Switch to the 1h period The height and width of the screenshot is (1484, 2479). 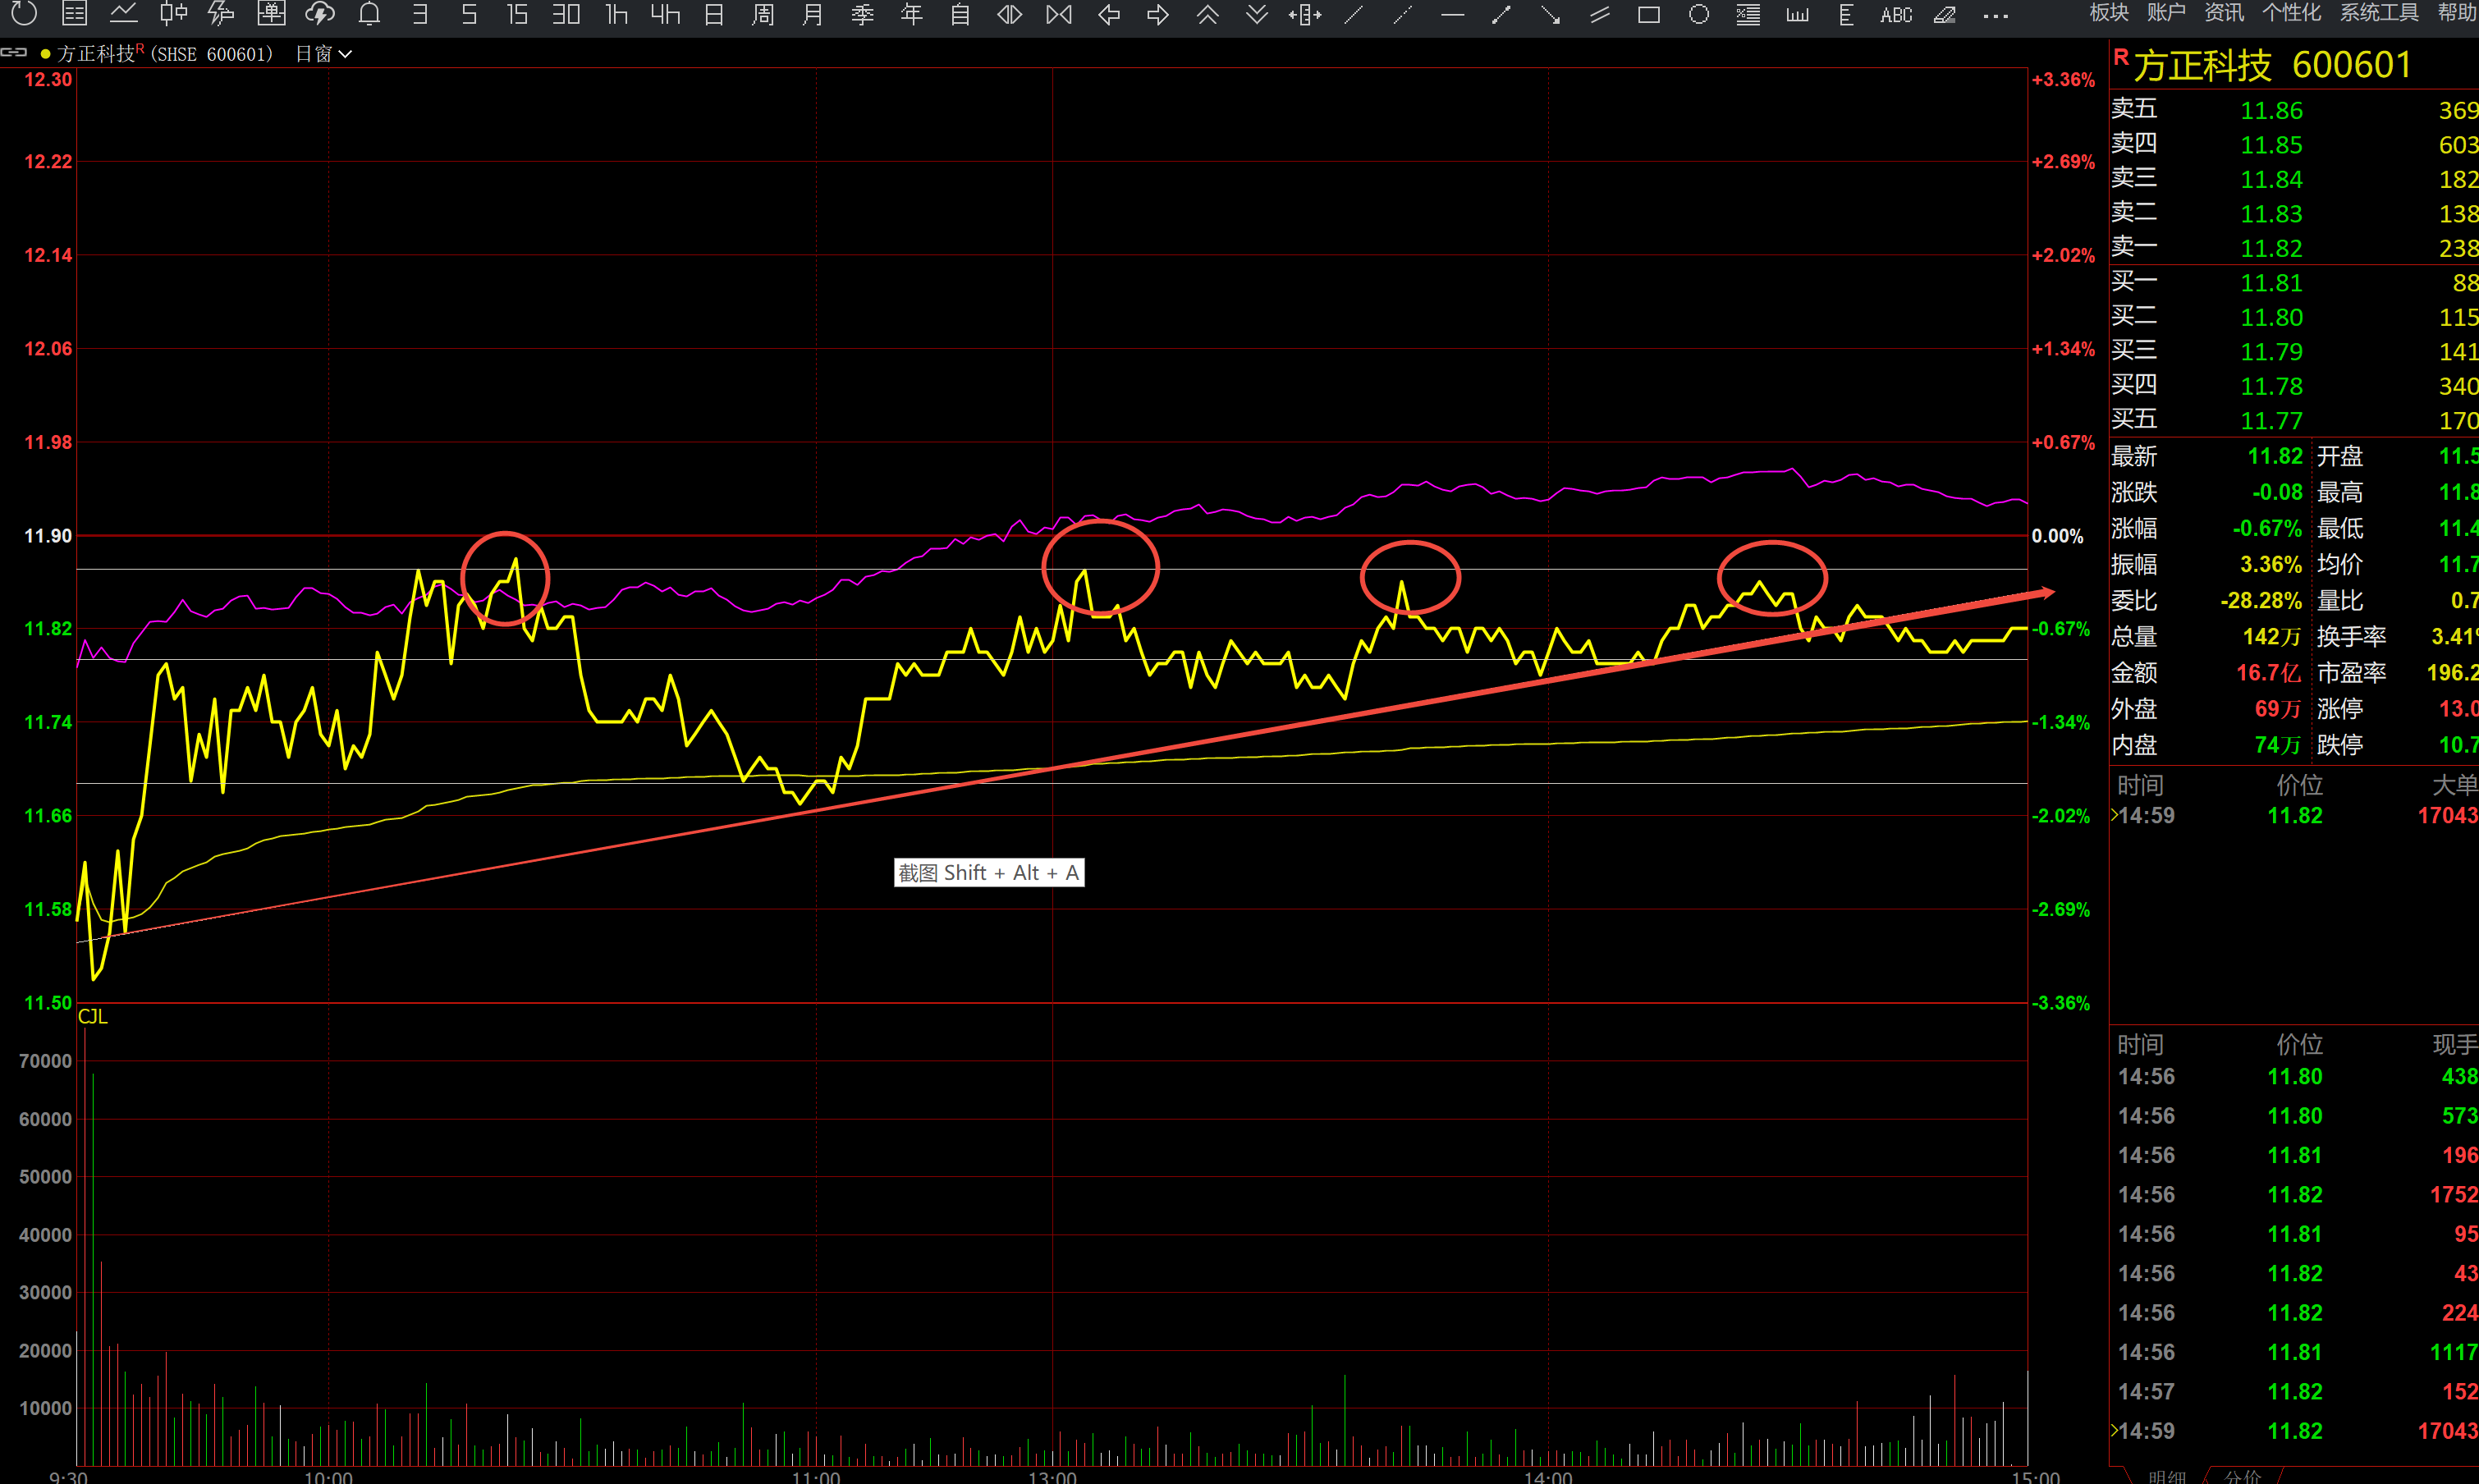click(x=616, y=14)
